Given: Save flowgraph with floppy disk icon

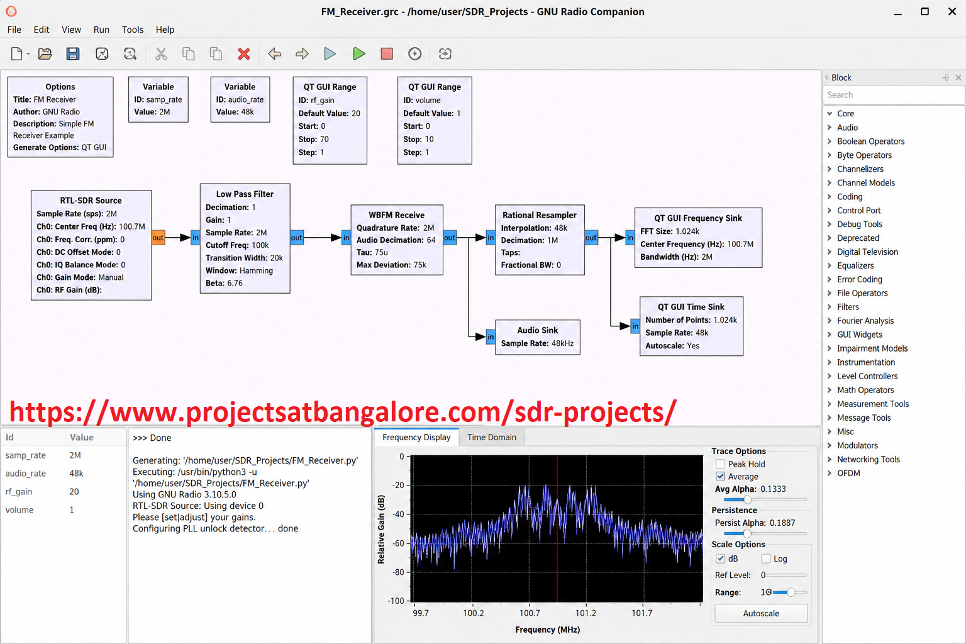Looking at the screenshot, I should (x=73, y=54).
